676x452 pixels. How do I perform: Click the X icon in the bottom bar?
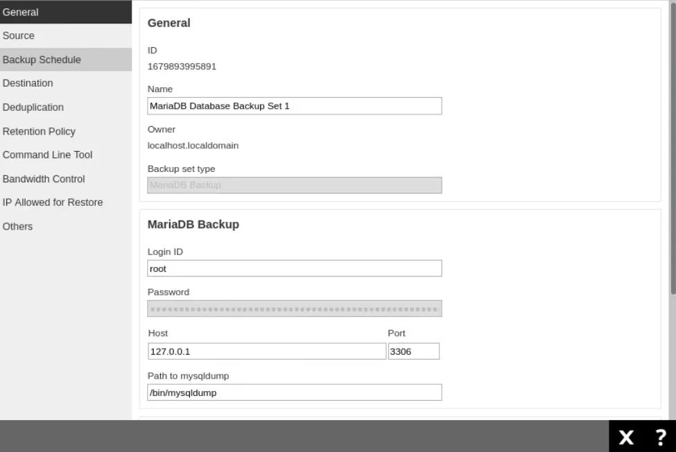[626, 437]
